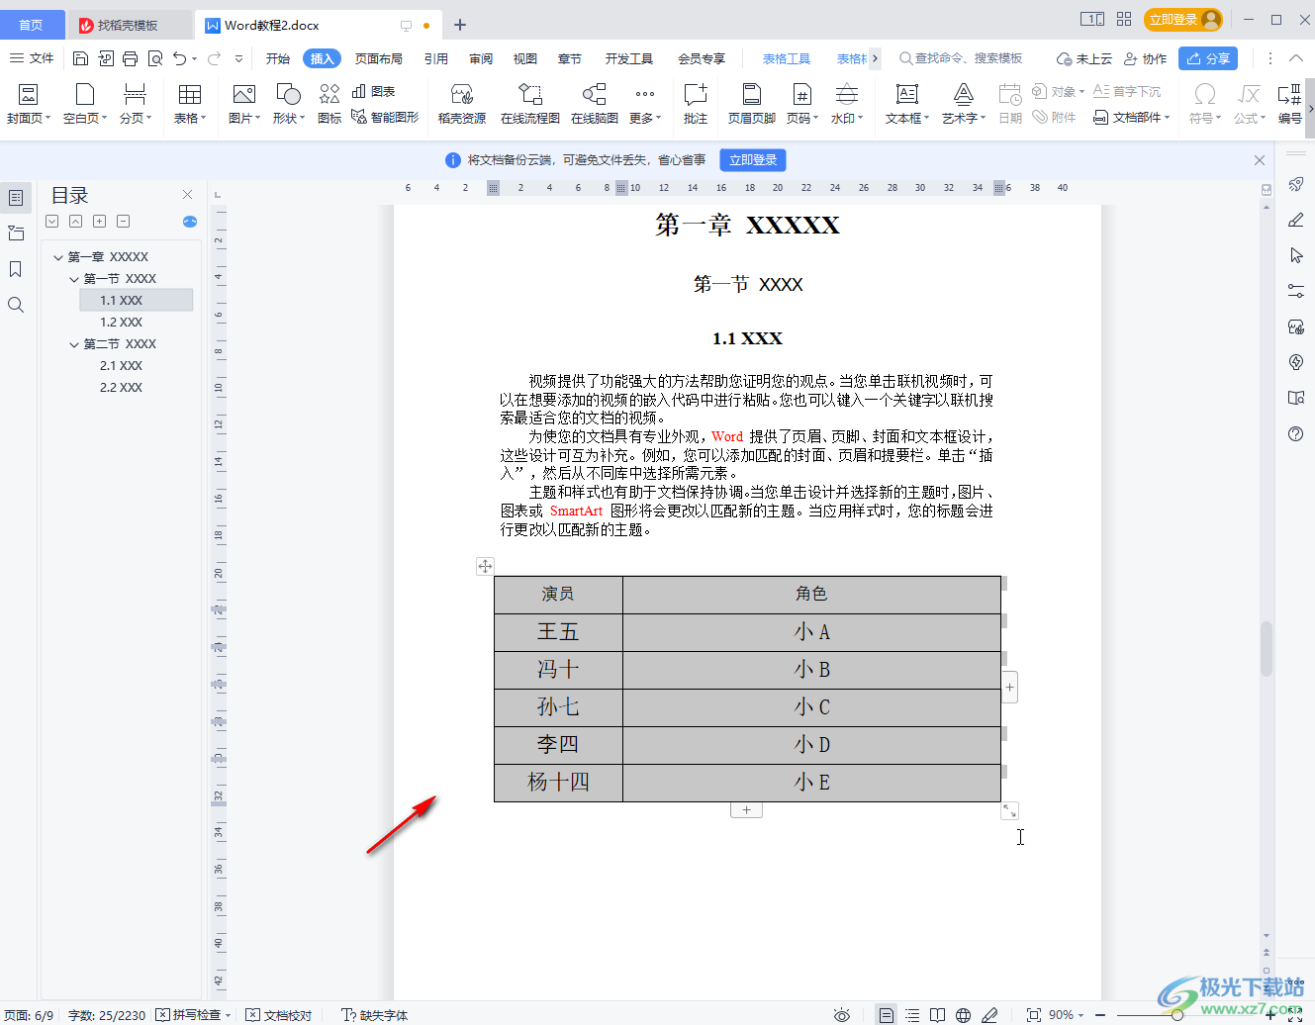The width and height of the screenshot is (1315, 1025).
Task: Switch to reading view in status bar
Action: coord(937,1015)
